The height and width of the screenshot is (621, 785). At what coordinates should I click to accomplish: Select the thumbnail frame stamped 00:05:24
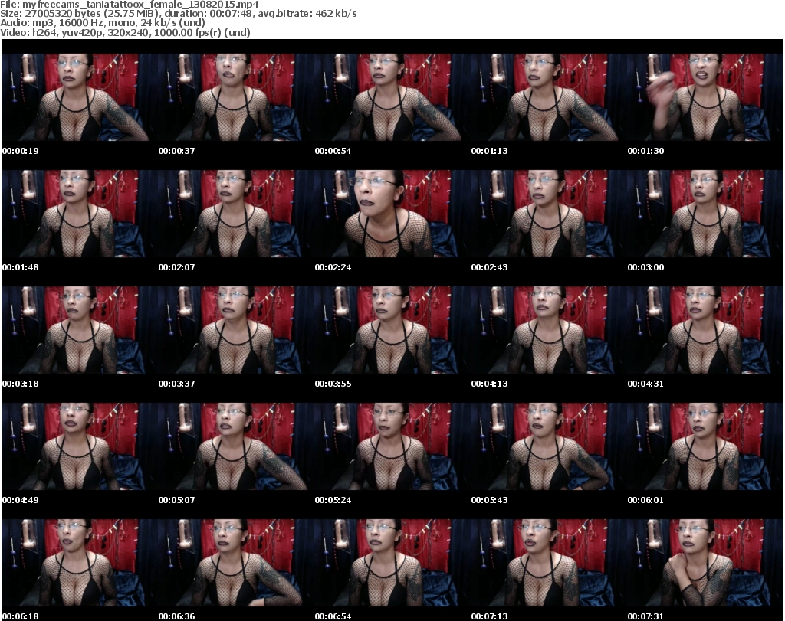tap(392, 446)
